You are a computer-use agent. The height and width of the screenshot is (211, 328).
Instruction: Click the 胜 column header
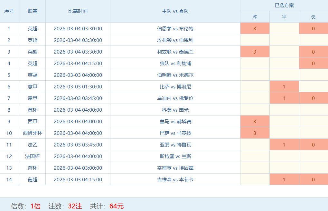(255, 17)
